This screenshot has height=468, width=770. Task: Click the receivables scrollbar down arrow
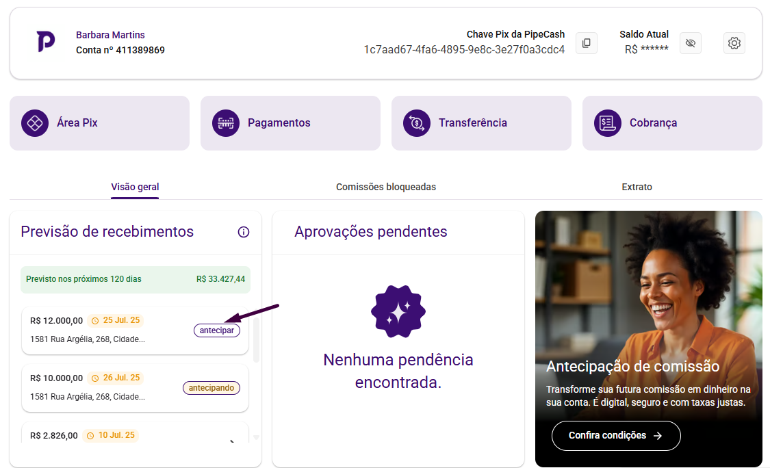click(x=256, y=438)
